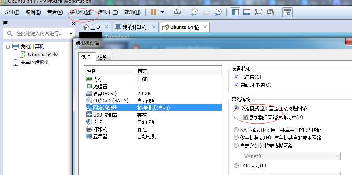Toggle the 启动时连接(O) checkbox
Screen dimensions: 352x175
tap(236, 85)
